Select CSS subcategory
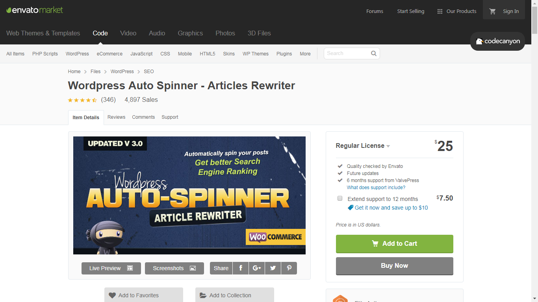The height and width of the screenshot is (302, 538). click(165, 54)
